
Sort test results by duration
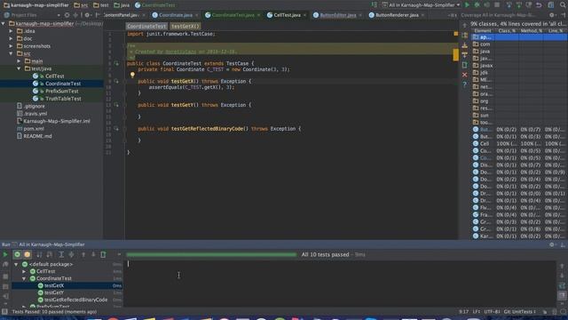(x=50, y=255)
